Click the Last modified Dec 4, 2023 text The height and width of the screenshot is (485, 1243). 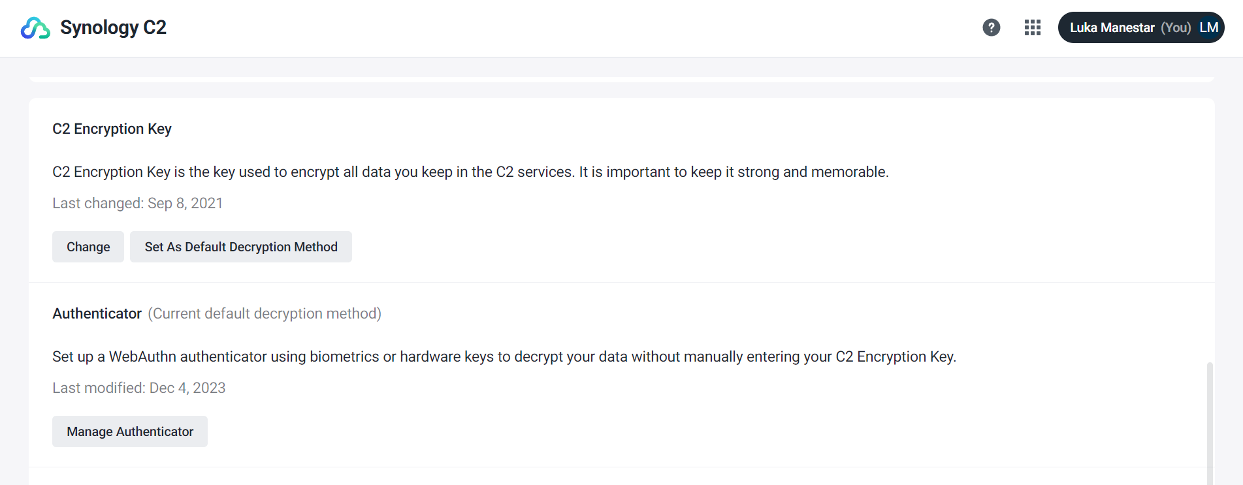(138, 388)
